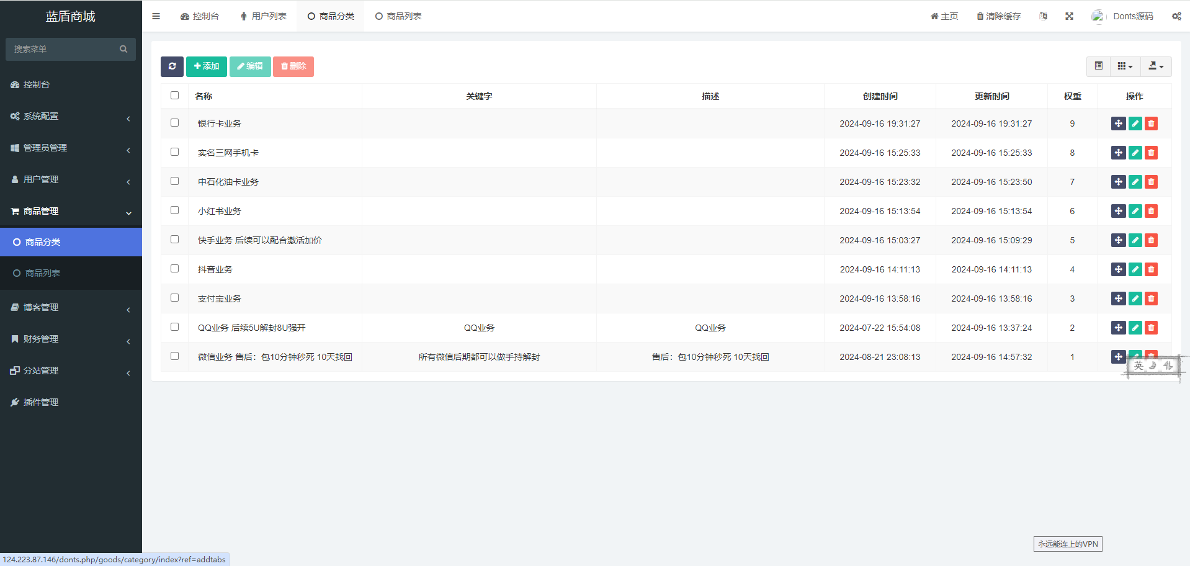Check the box for 银行卡业务 row
The width and height of the screenshot is (1190, 566).
tap(174, 123)
